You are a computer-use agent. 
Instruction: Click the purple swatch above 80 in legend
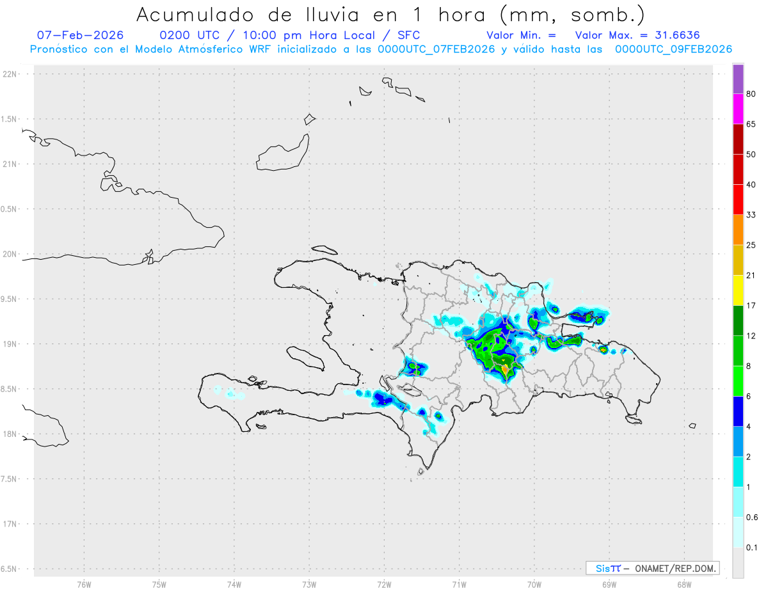pos(738,79)
